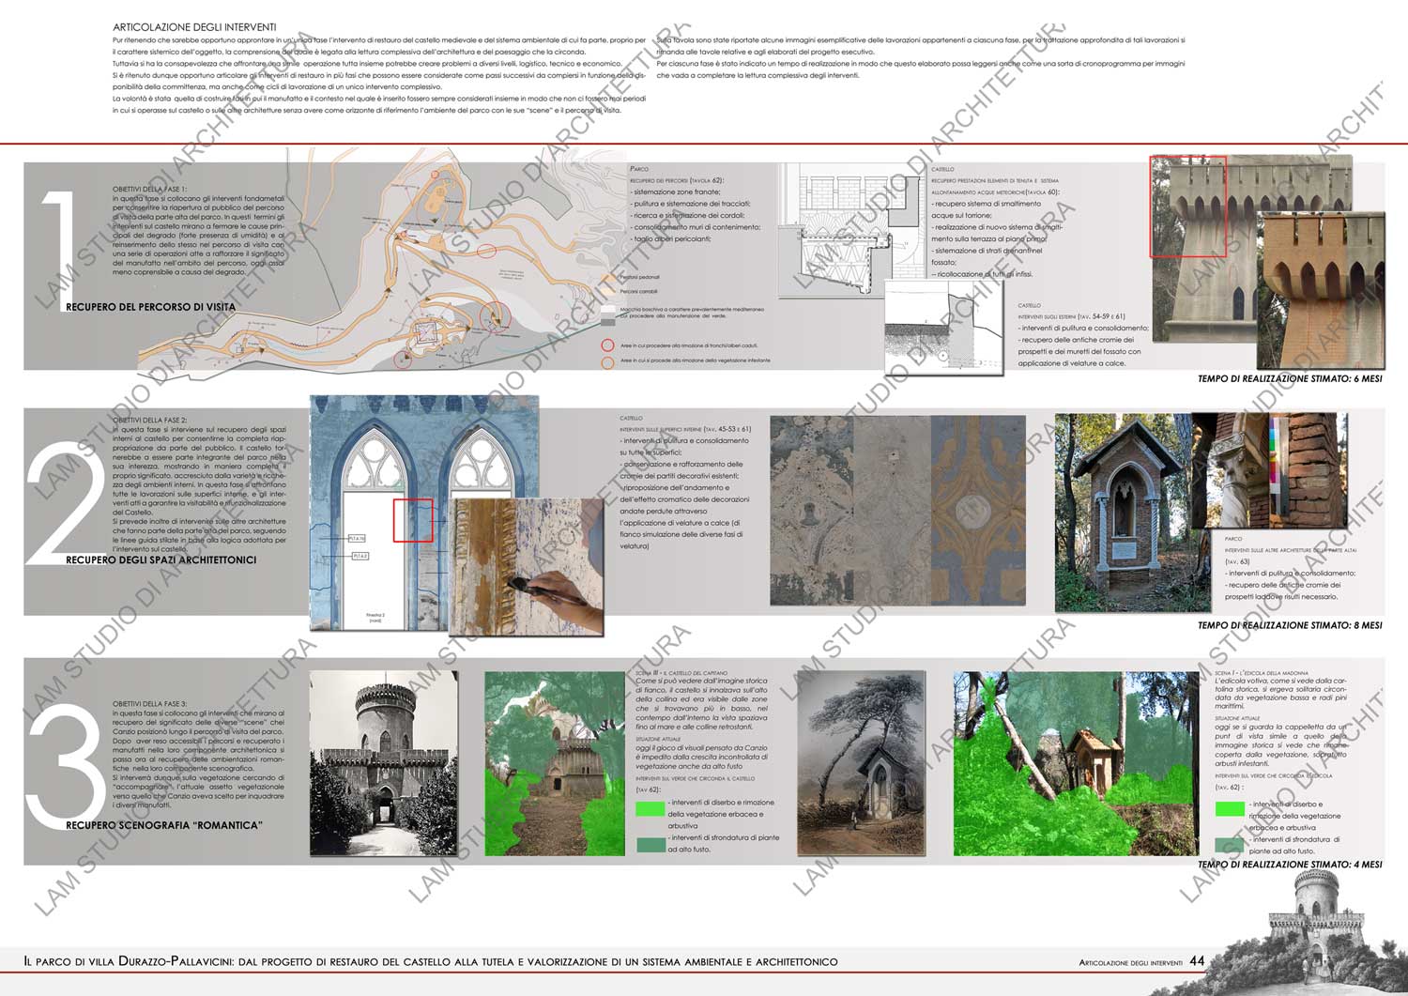Image resolution: width=1408 pixels, height=996 pixels.
Task: Click the large phase number "3"
Action: [x=66, y=766]
